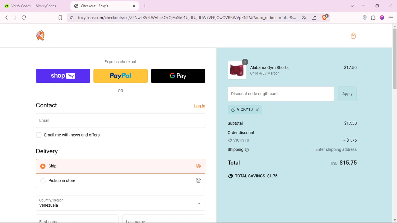
Task: Click the Express checkout heading
Action: [x=120, y=62]
